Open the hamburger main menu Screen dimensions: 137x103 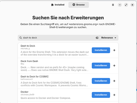click(x=113, y=5)
